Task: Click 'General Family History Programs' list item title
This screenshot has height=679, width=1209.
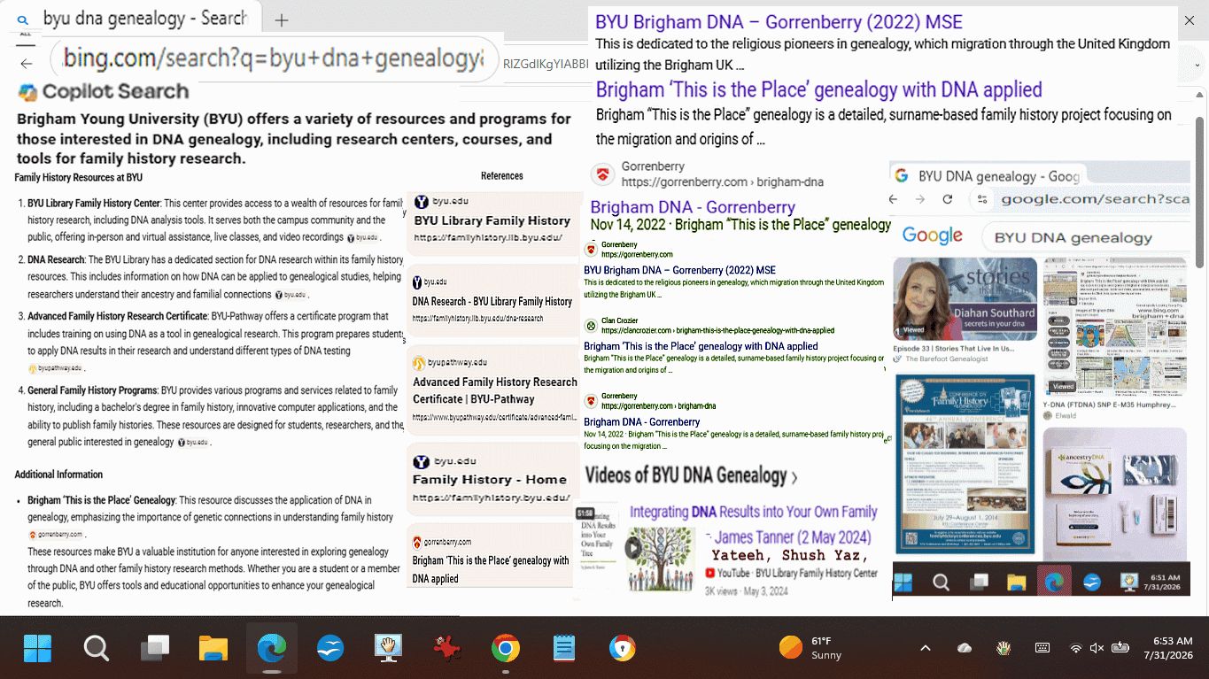Action: point(92,390)
